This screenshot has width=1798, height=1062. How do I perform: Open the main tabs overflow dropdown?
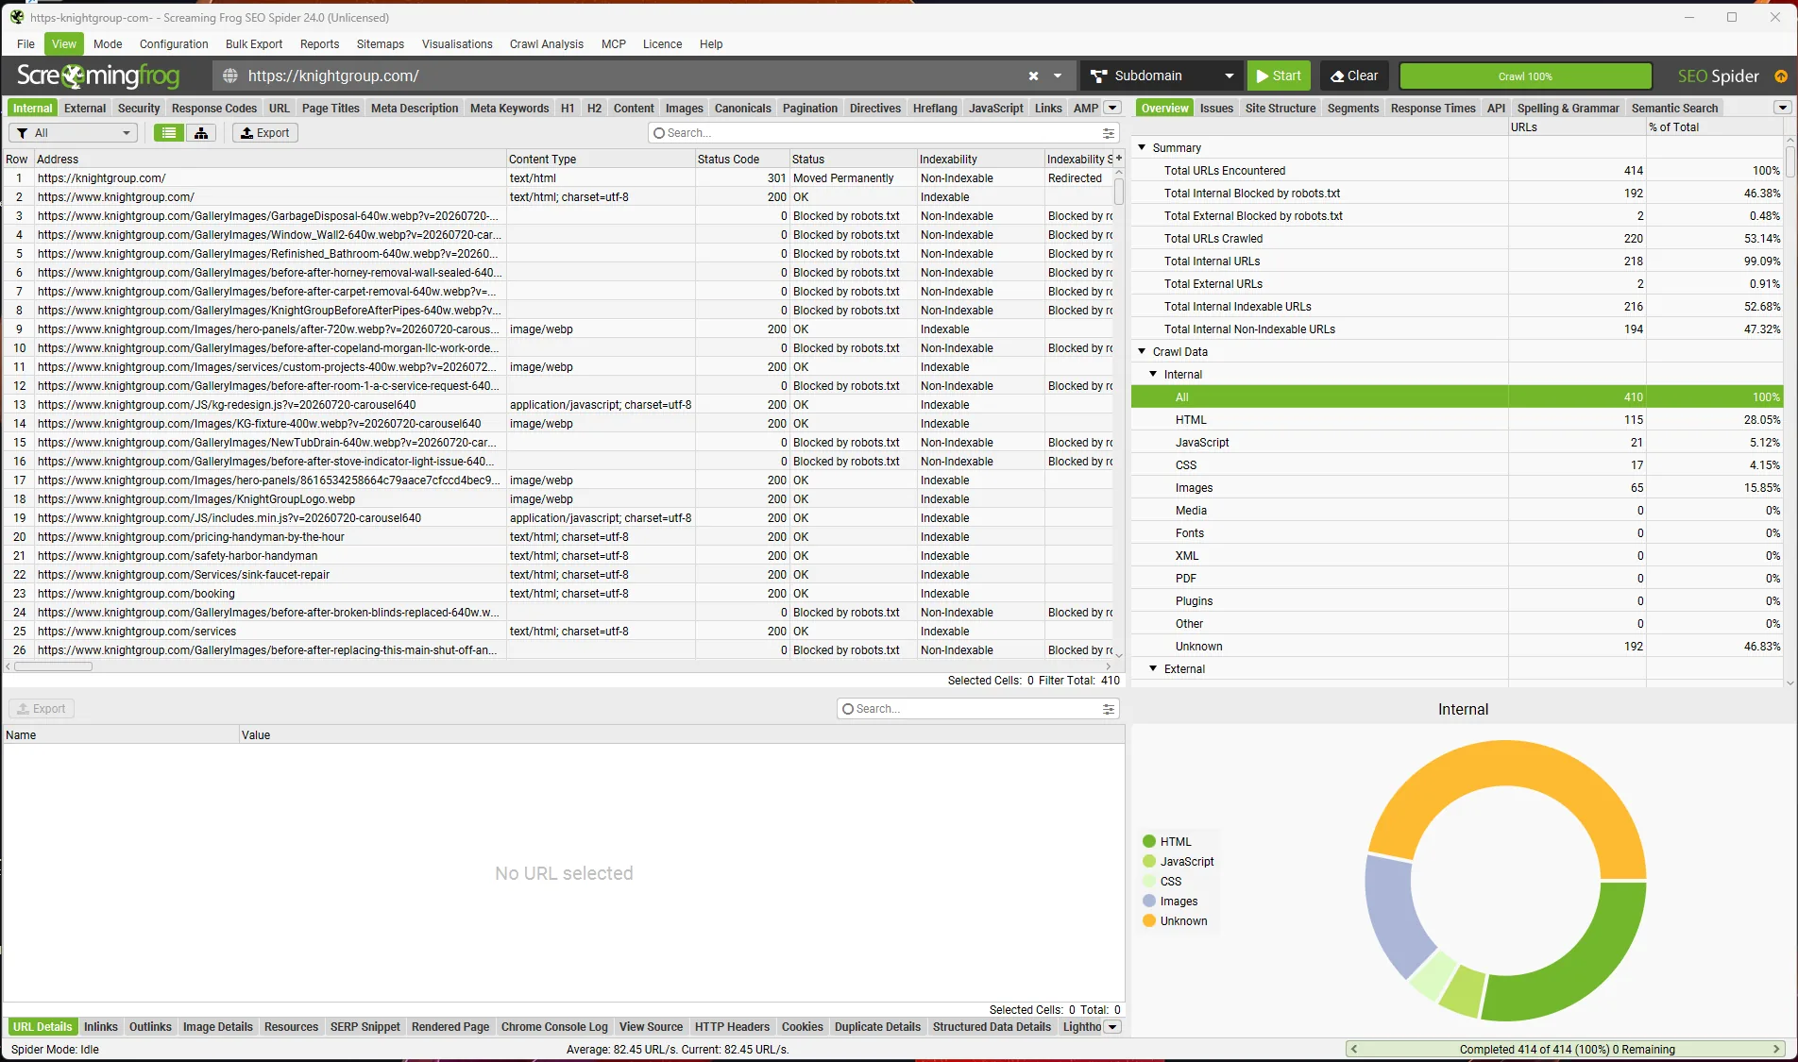pyautogui.click(x=1112, y=108)
